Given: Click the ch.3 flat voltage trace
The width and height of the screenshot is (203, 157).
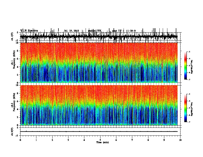Looking at the screenshot, I should 99,132.
